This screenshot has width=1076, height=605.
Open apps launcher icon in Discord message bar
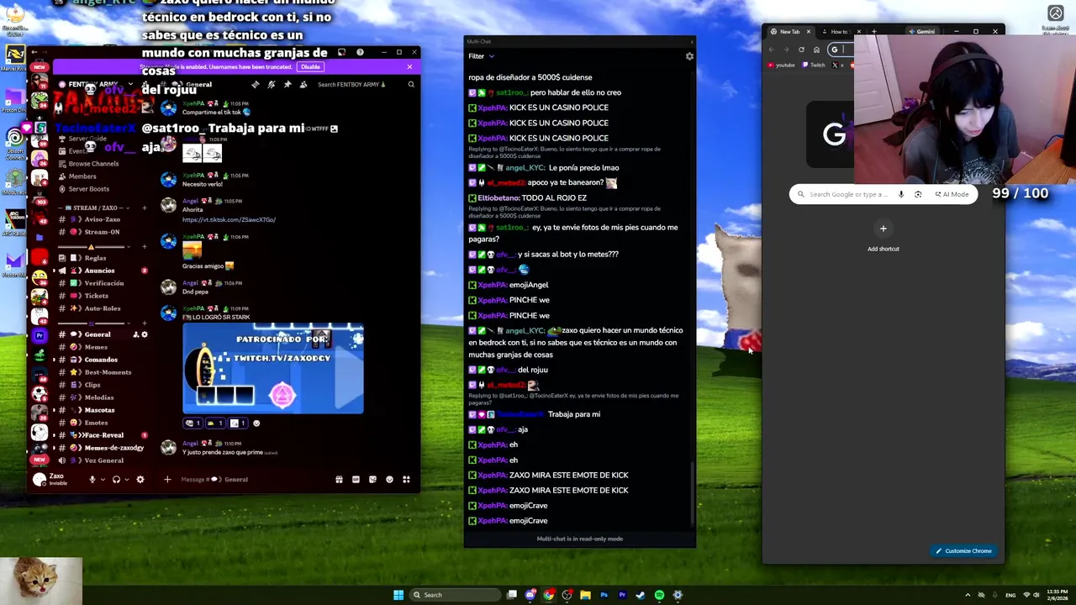(x=406, y=479)
